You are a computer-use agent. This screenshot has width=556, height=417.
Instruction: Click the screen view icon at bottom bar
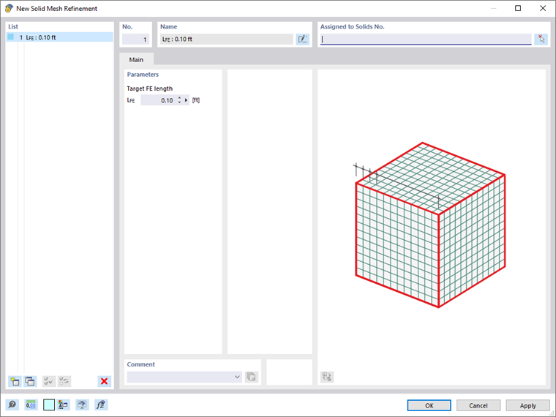click(82, 405)
